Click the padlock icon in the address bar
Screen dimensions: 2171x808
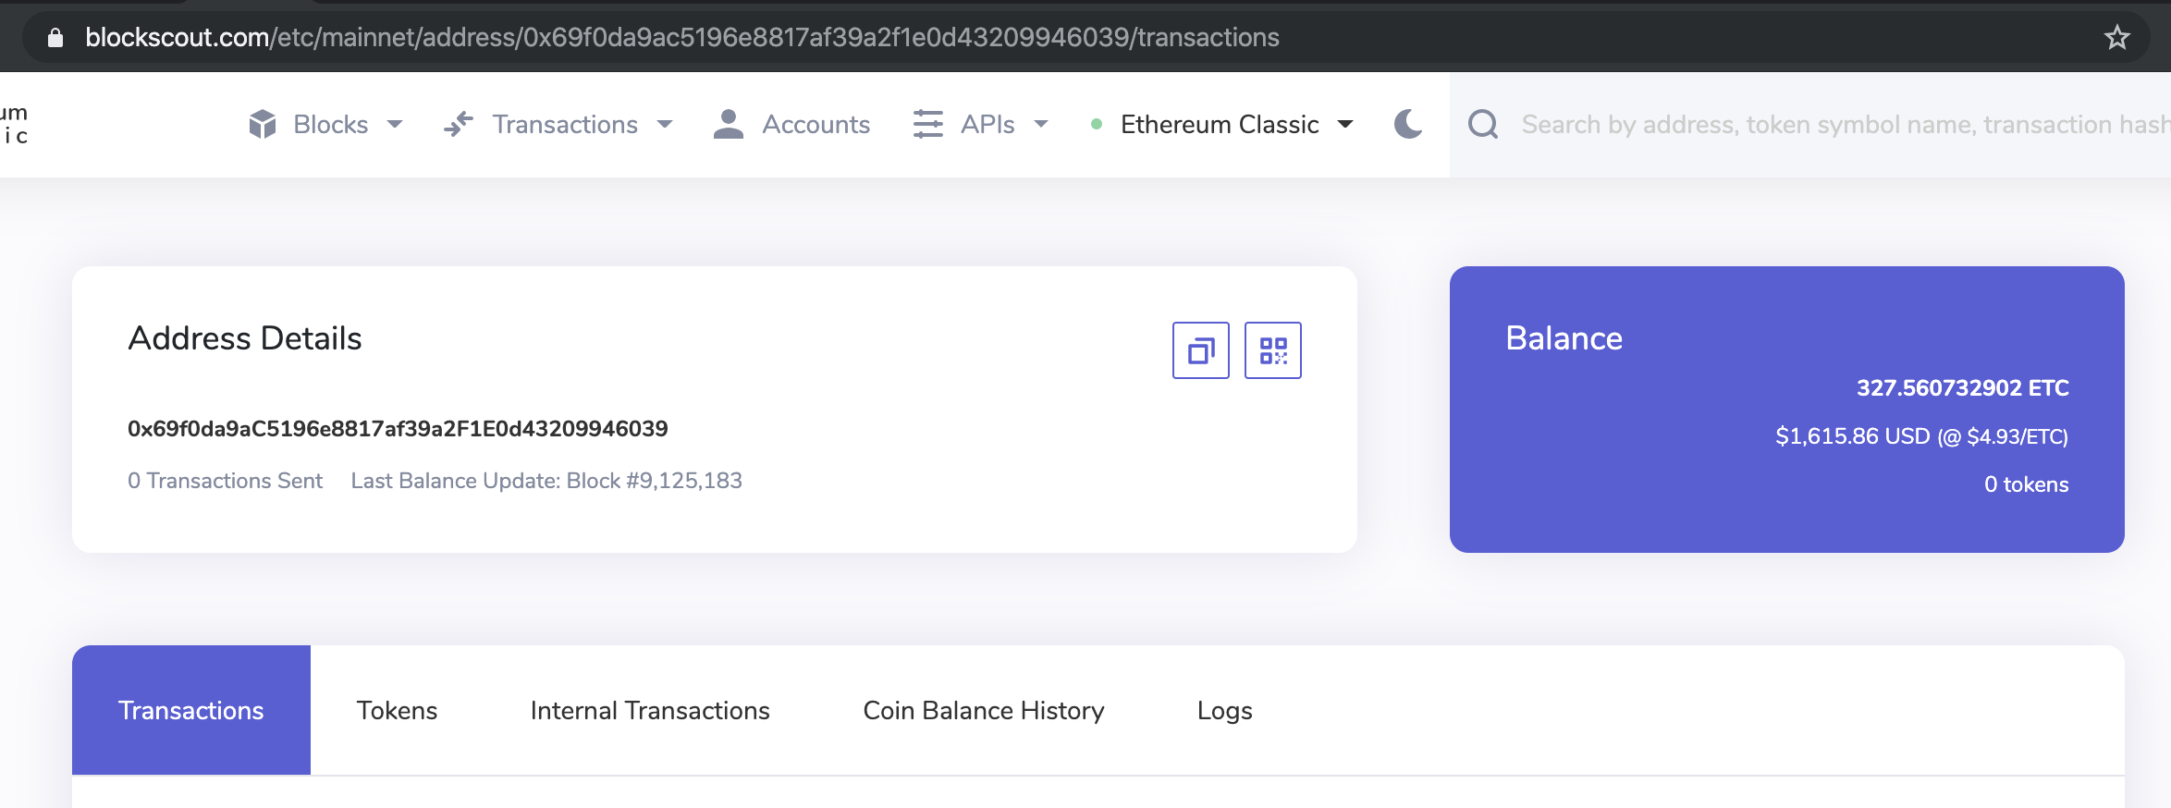click(x=54, y=38)
